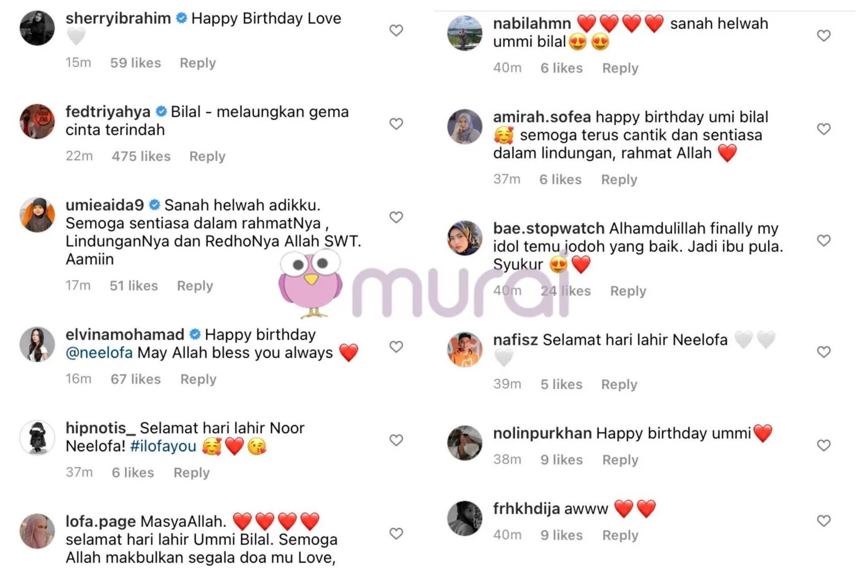861x574 pixels.
Task: Open the @neelofa mention link
Action: coord(99,353)
